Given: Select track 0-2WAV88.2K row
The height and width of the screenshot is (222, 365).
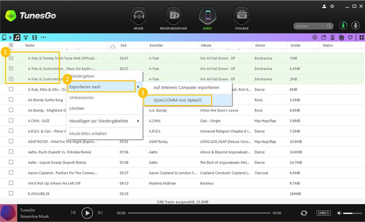Looking at the screenshot, I should click(182, 194).
